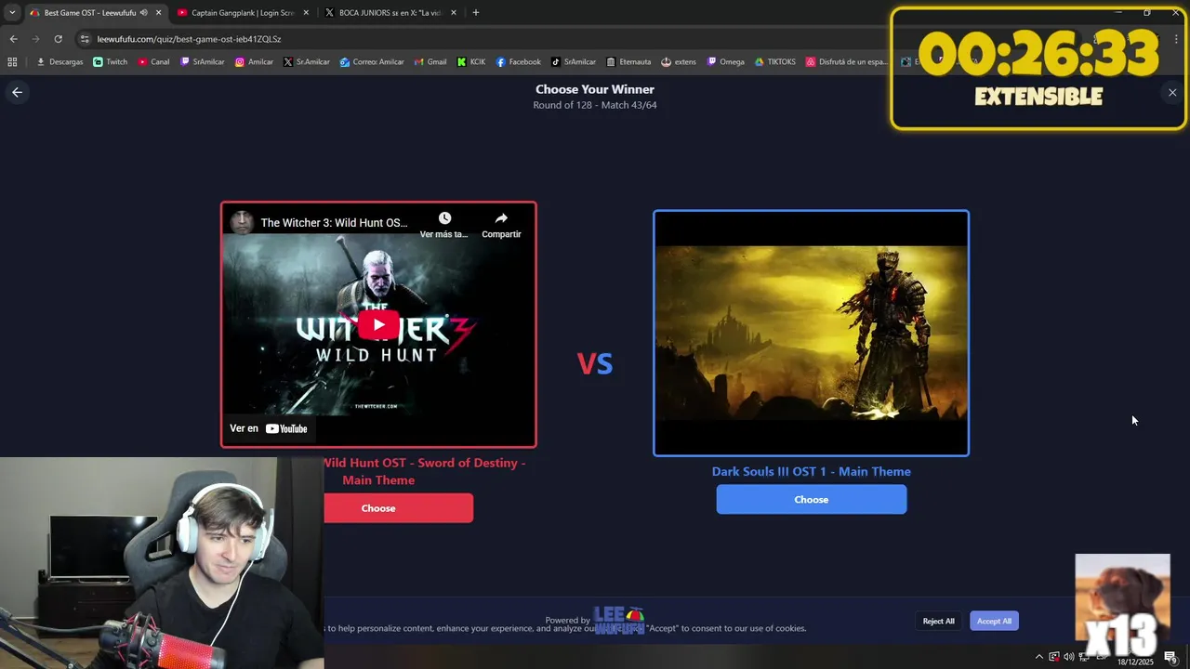Show hidden system tray icons chevron
The height and width of the screenshot is (669, 1190).
(x=1039, y=657)
